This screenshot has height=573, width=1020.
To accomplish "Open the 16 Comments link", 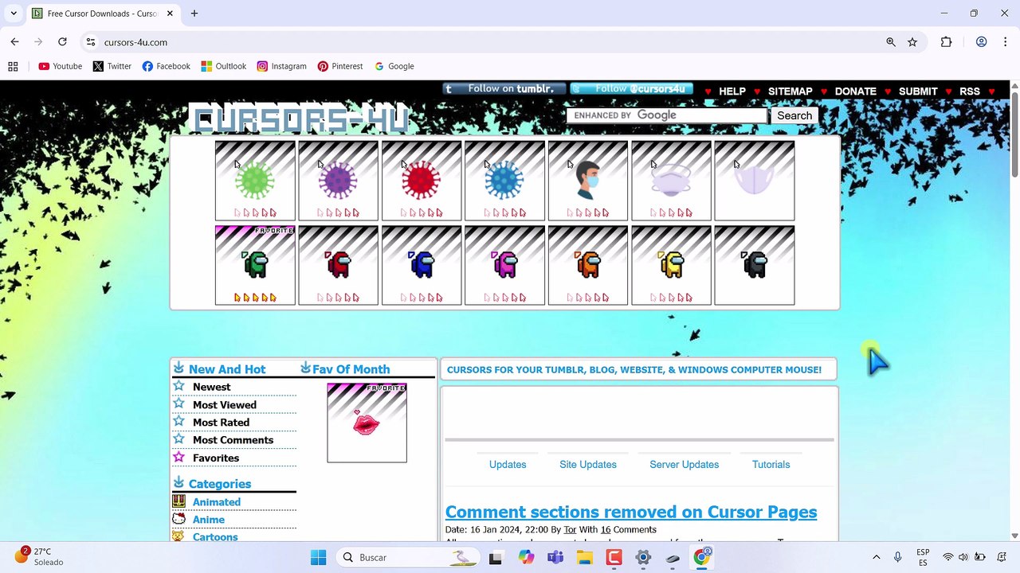I will pyautogui.click(x=629, y=530).
